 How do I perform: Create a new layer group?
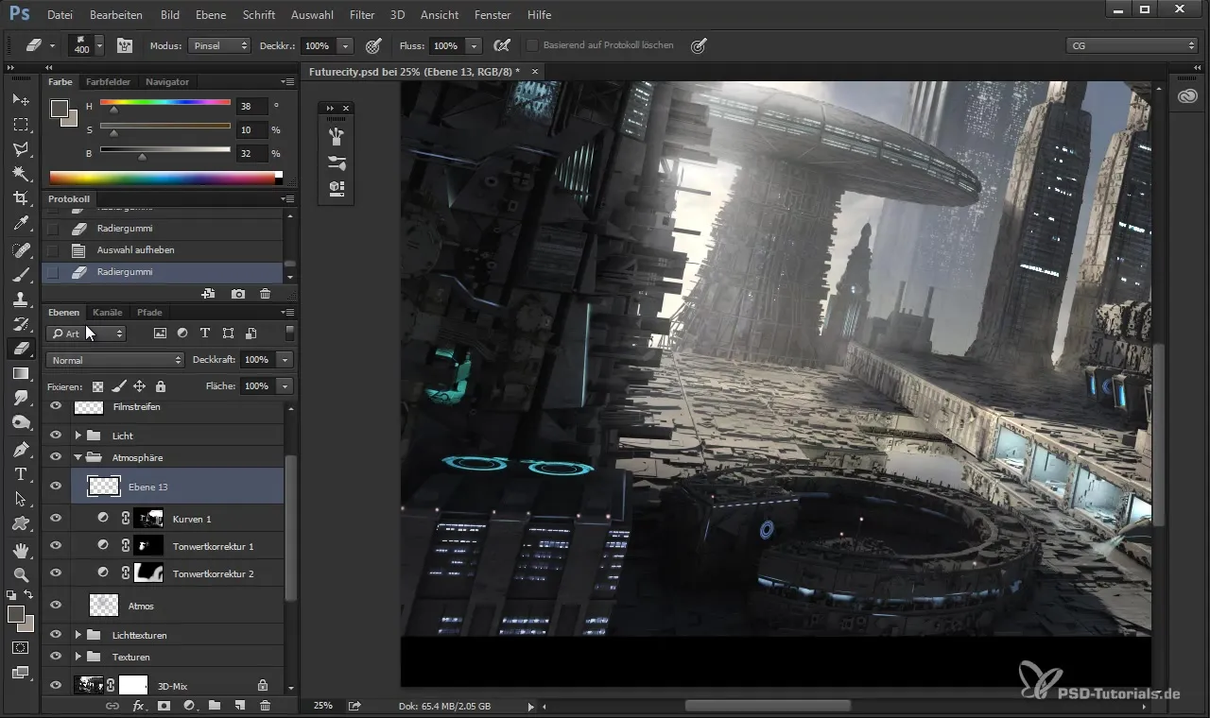point(215,706)
